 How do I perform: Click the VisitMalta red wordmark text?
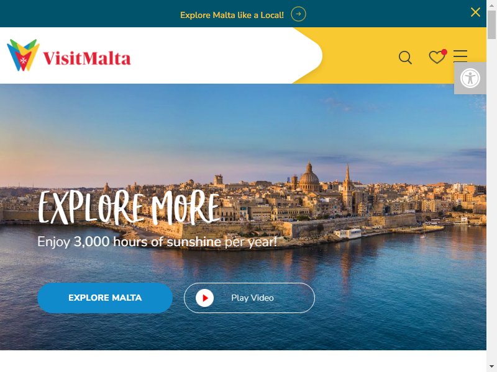point(87,58)
